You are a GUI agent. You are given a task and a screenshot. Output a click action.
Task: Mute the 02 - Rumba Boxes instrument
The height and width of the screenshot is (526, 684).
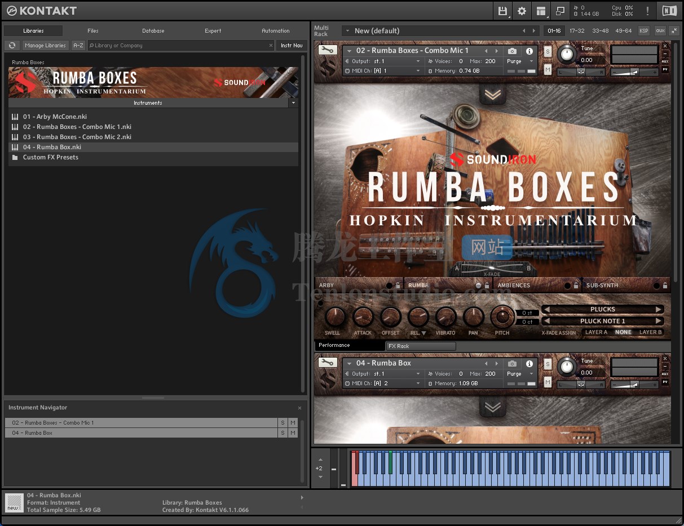tap(548, 70)
